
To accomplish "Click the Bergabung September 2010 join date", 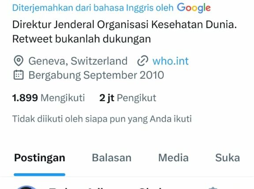I will point(96,75).
